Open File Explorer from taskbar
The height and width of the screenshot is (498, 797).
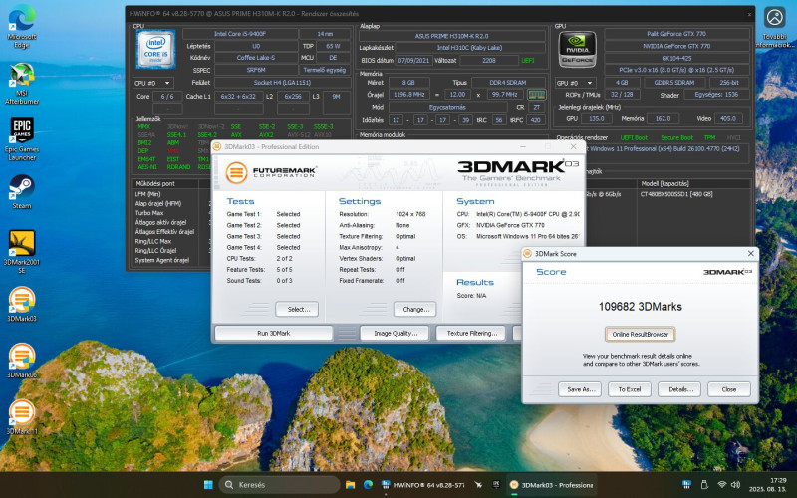coord(350,485)
